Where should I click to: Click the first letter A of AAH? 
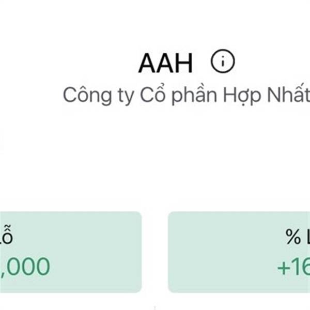coord(147,64)
